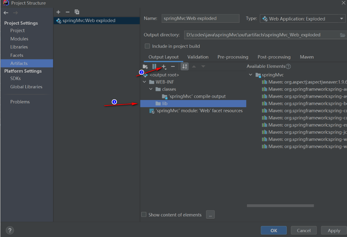Screen dimensions: 347x237
Task: Open the artifact Type dropdown
Action: pos(302,19)
